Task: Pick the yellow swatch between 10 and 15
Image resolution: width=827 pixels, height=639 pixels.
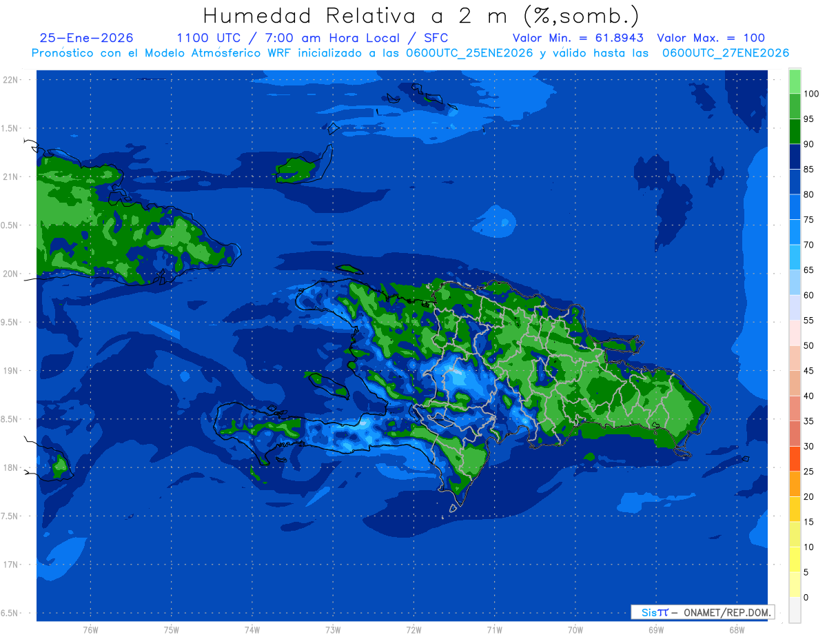Action: (795, 534)
